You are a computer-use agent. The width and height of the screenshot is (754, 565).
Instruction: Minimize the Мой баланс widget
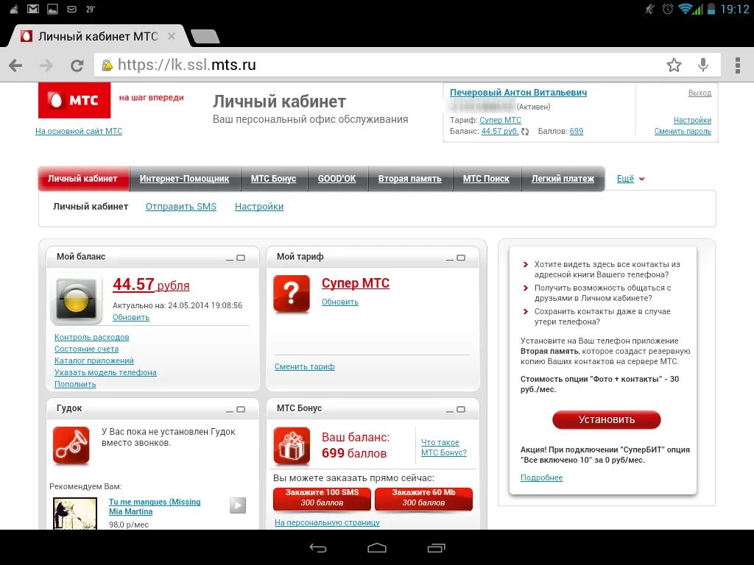(230, 258)
